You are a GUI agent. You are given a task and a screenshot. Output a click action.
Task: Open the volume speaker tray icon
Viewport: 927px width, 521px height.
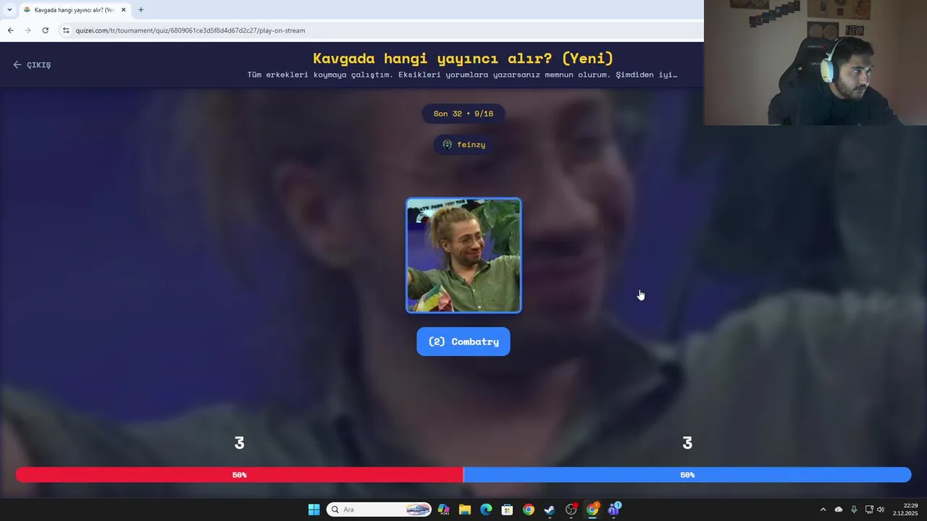881,509
